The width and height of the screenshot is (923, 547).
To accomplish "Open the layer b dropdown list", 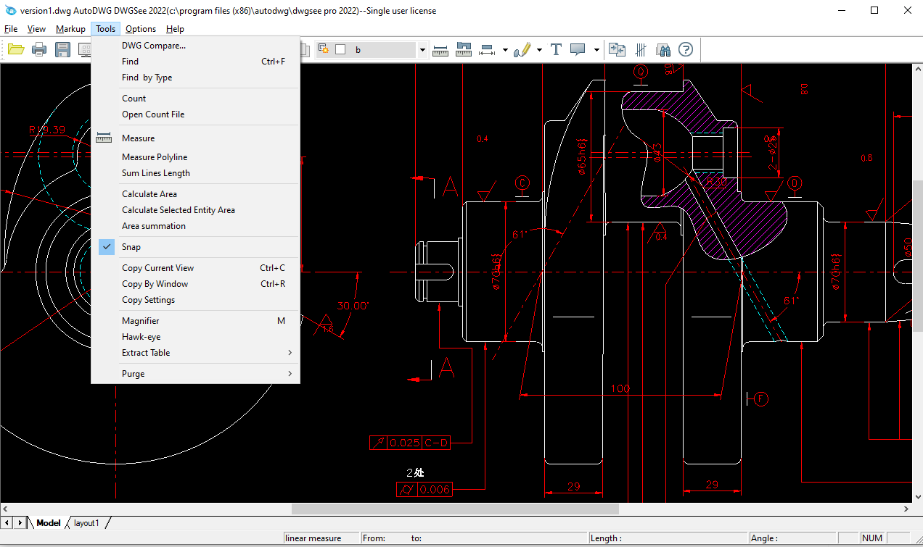I will [x=422, y=50].
